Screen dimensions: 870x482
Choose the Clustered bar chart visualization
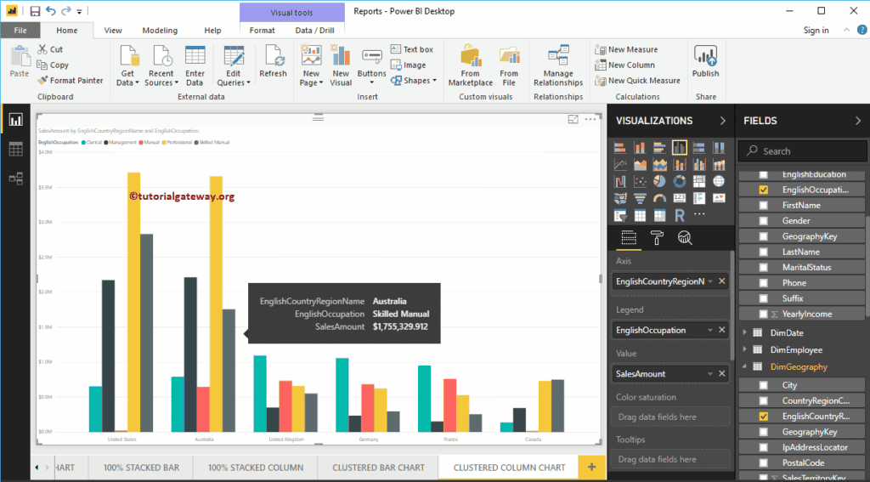659,148
